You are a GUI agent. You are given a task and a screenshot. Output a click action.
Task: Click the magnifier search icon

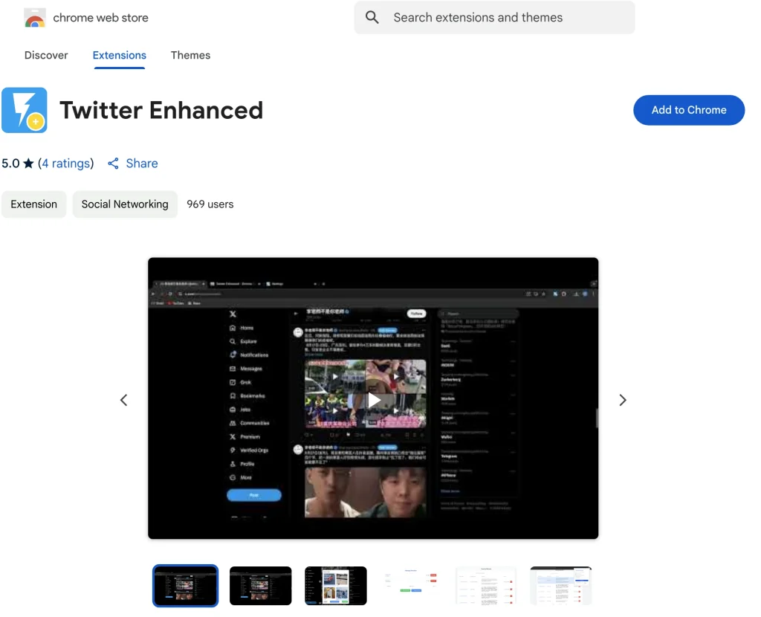point(372,18)
